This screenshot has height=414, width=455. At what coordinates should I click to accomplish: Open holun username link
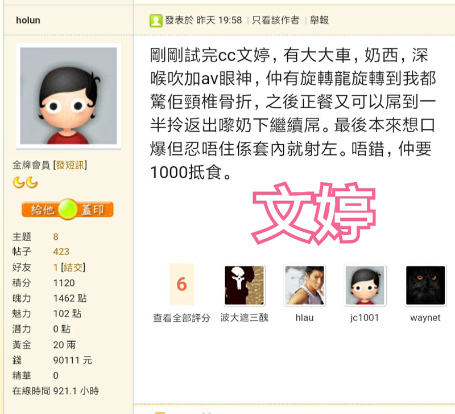[x=28, y=20]
